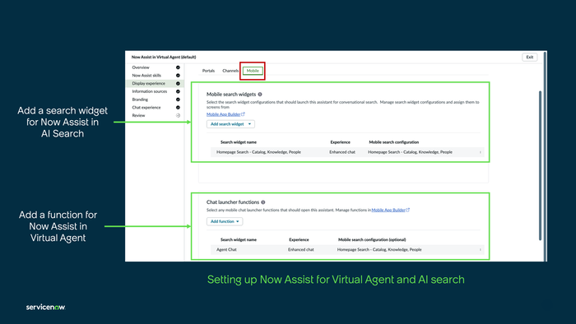Viewport: 576px width, 324px height.
Task: Open the Overview step in sidebar
Action: click(x=141, y=67)
